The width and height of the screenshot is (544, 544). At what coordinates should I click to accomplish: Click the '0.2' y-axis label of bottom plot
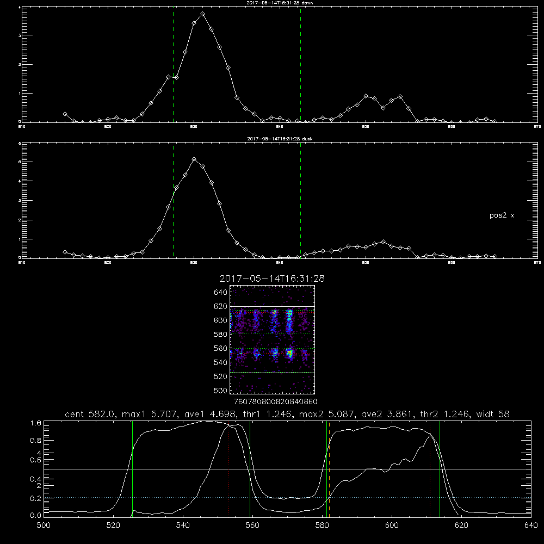coord(36,498)
